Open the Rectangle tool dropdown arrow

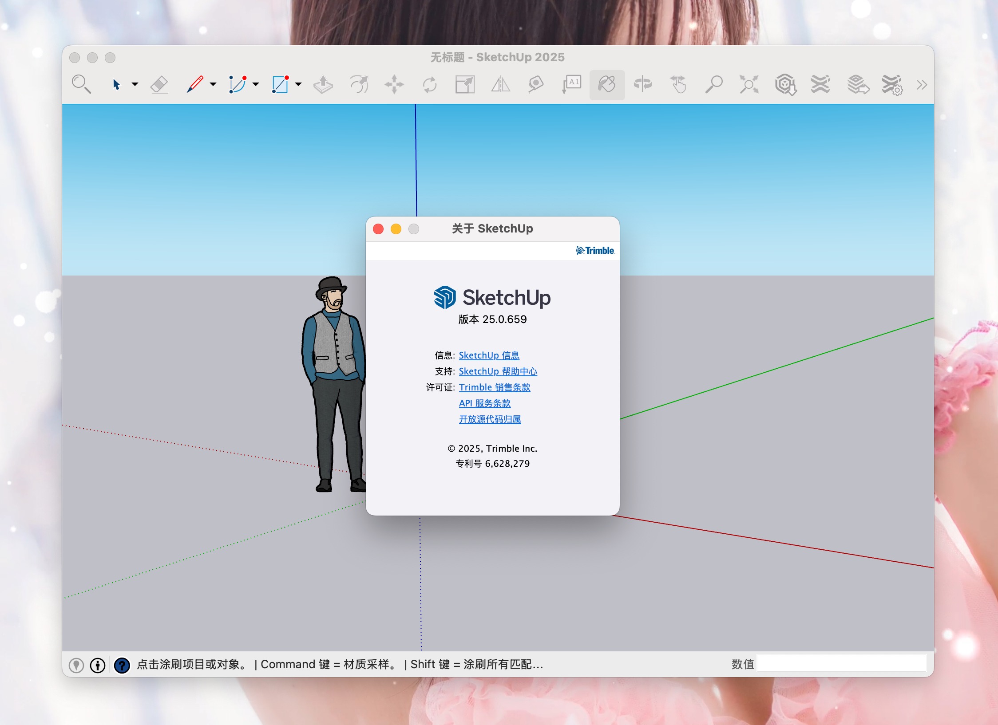tap(298, 84)
